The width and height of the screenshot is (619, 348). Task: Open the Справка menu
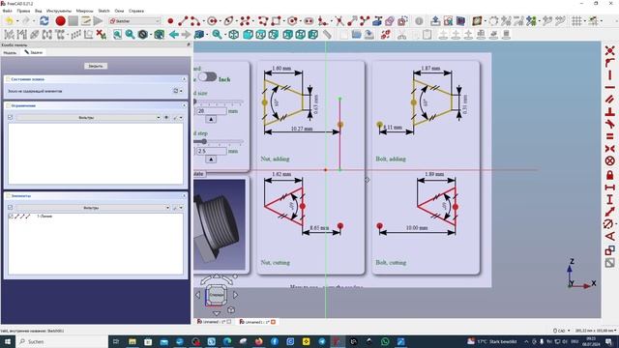click(136, 11)
